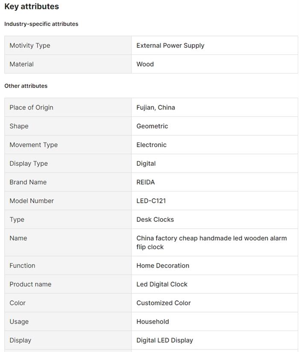
Task: Click the LED-C121 model number
Action: pyautogui.click(x=151, y=201)
